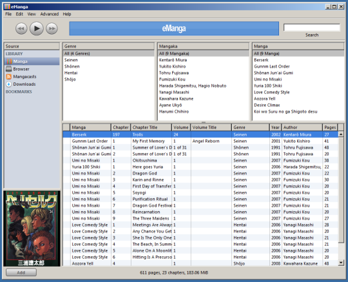Click the fast-forward next button
The height and width of the screenshot is (282, 348).
pos(52,28)
